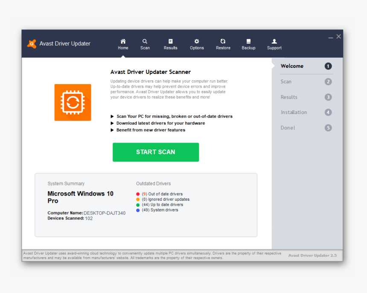The image size is (367, 293).
Task: Switch to the Scan tab label
Action: click(145, 48)
